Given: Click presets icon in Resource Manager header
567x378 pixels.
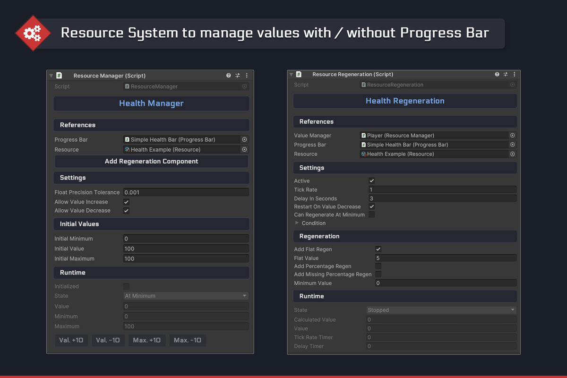Looking at the screenshot, I should point(238,76).
